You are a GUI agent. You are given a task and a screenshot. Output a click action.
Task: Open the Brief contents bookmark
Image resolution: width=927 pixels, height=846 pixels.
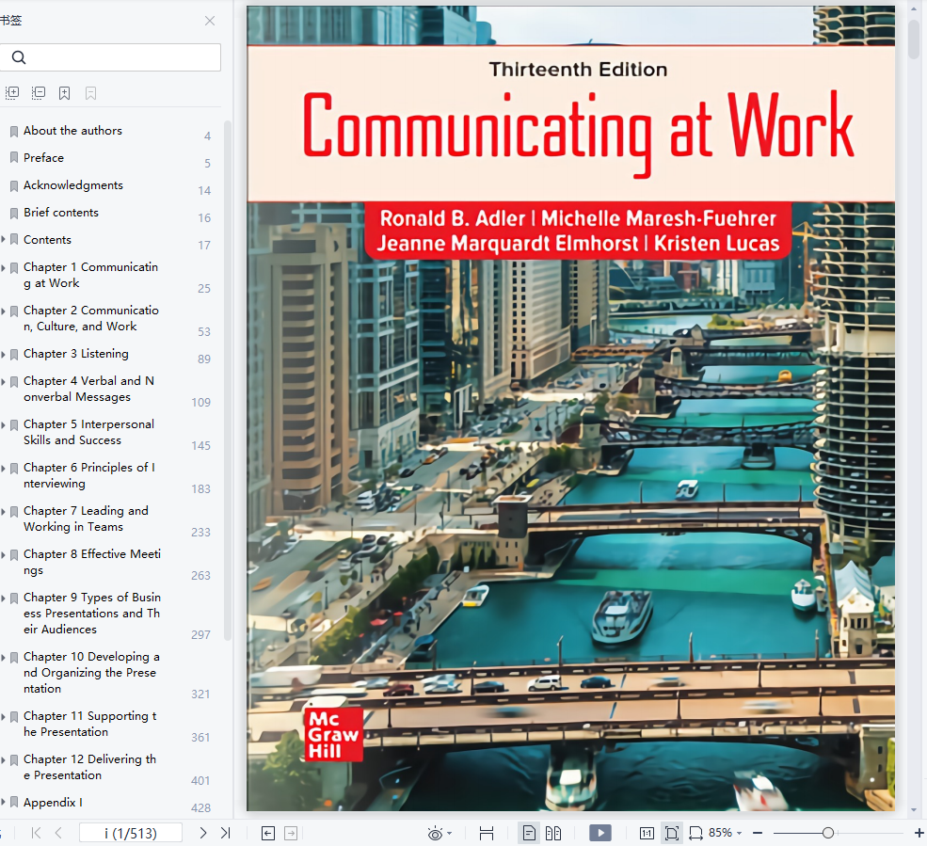(61, 213)
